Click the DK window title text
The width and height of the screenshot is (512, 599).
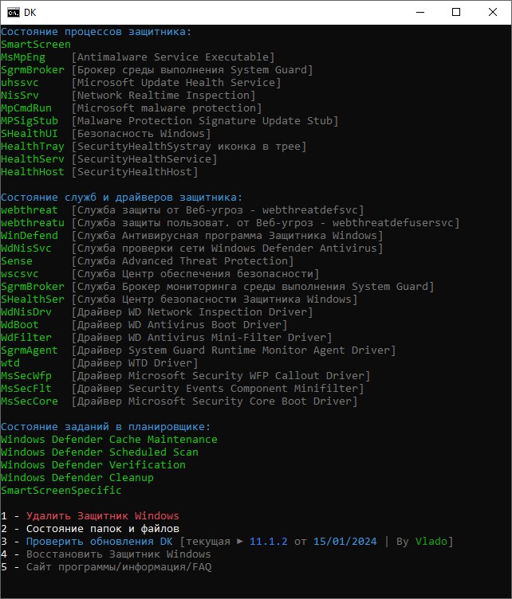pos(30,13)
